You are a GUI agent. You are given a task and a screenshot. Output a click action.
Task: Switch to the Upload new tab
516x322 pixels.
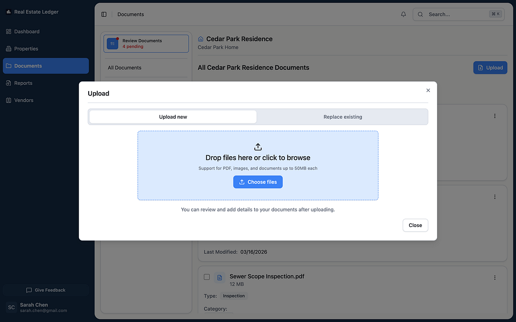tap(173, 116)
